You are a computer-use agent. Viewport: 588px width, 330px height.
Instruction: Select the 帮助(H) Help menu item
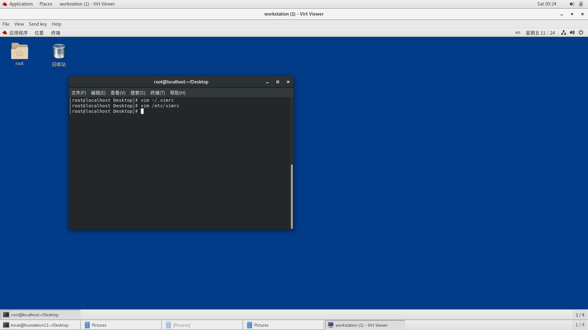pos(177,93)
